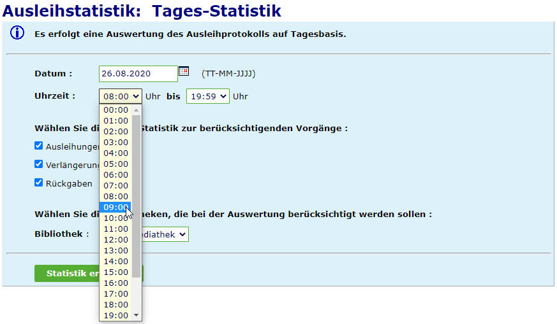The width and height of the screenshot is (557, 324).
Task: Set start time to 16:00
Action: tap(115, 283)
